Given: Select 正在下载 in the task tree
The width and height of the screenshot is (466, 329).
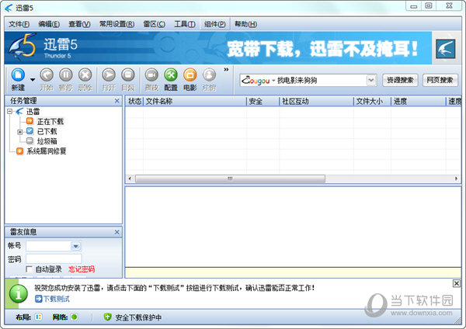Looking at the screenshot, I should point(50,122).
